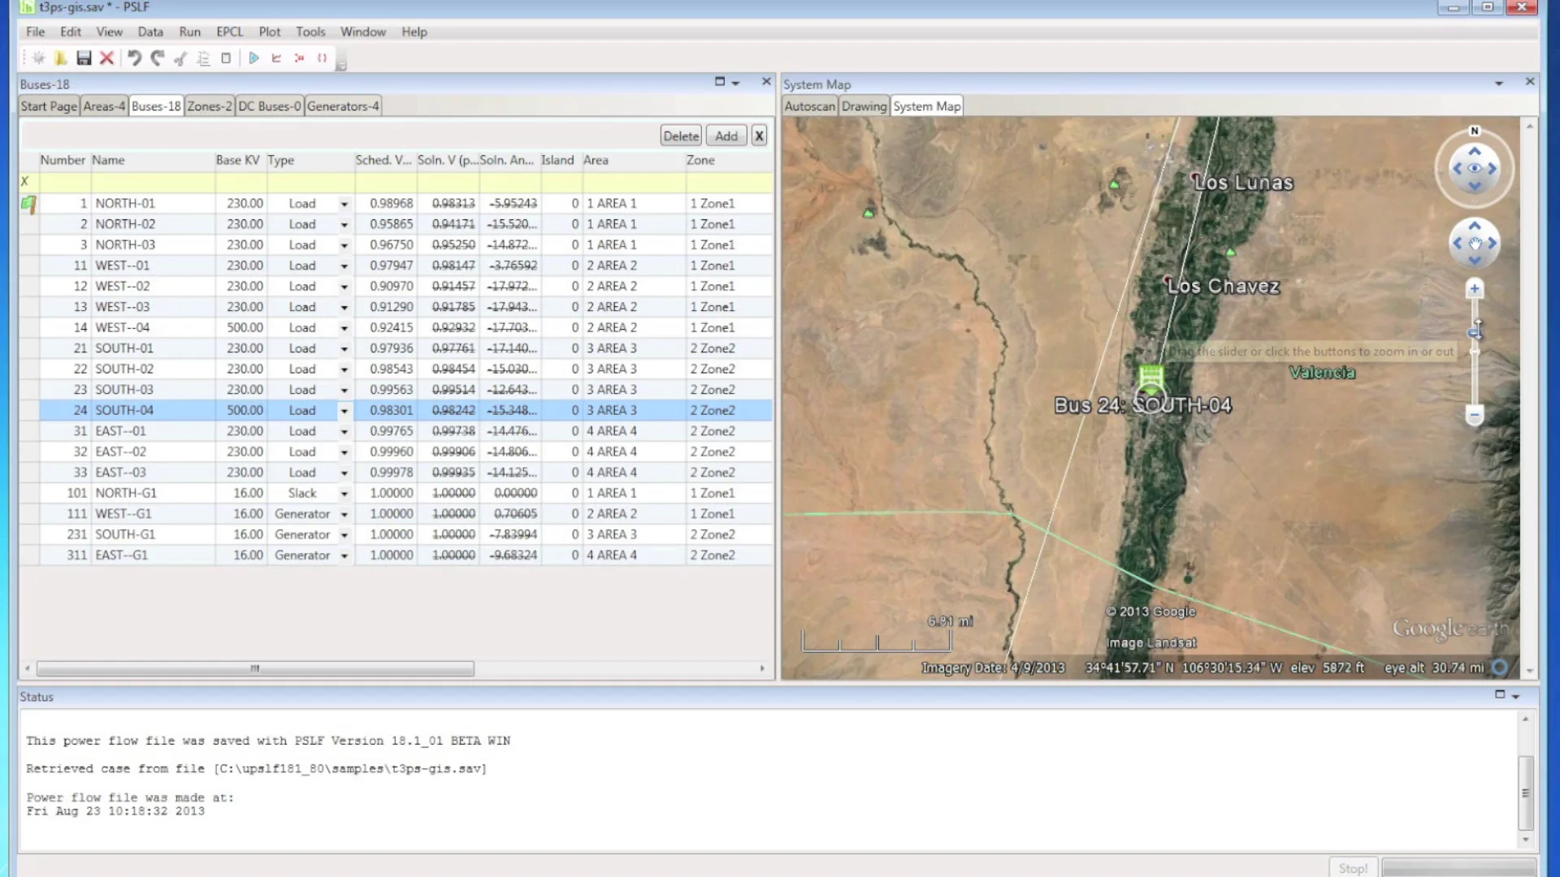The image size is (1560, 877).
Task: Open the Type dropdown for SOUTH-04
Action: pos(344,411)
